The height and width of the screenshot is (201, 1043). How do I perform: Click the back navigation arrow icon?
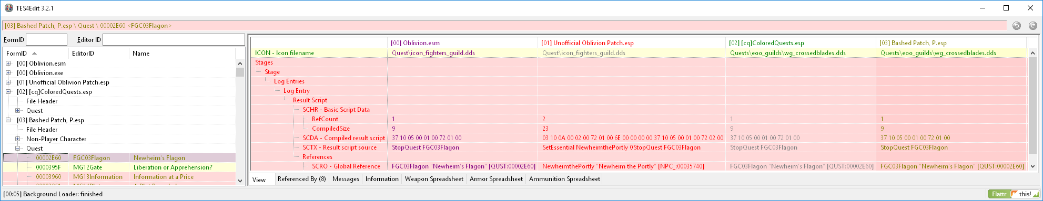1017,26
